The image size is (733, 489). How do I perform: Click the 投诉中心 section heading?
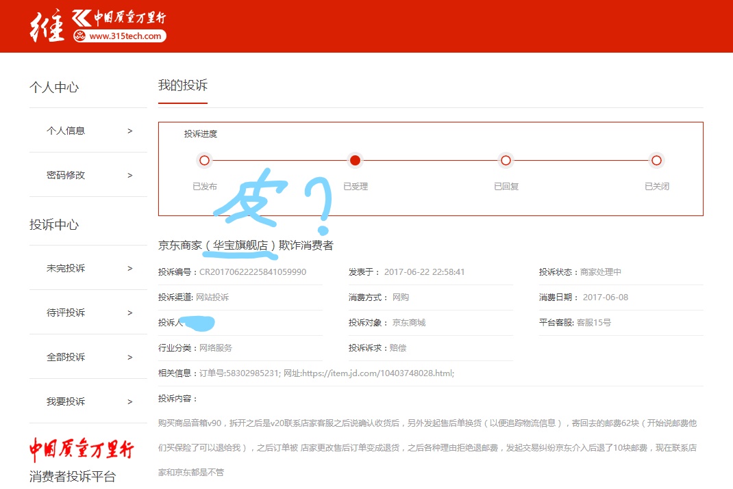click(54, 225)
